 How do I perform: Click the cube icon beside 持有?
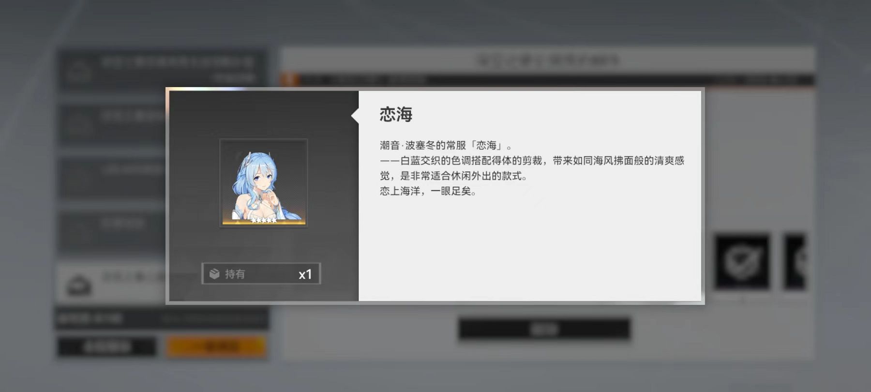click(x=214, y=274)
